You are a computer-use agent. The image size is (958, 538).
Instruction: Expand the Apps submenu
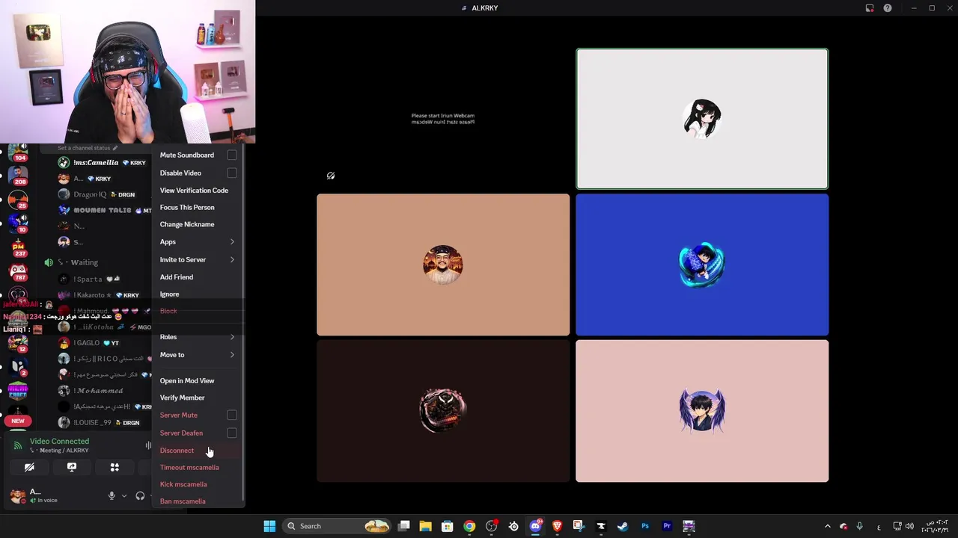pos(198,242)
